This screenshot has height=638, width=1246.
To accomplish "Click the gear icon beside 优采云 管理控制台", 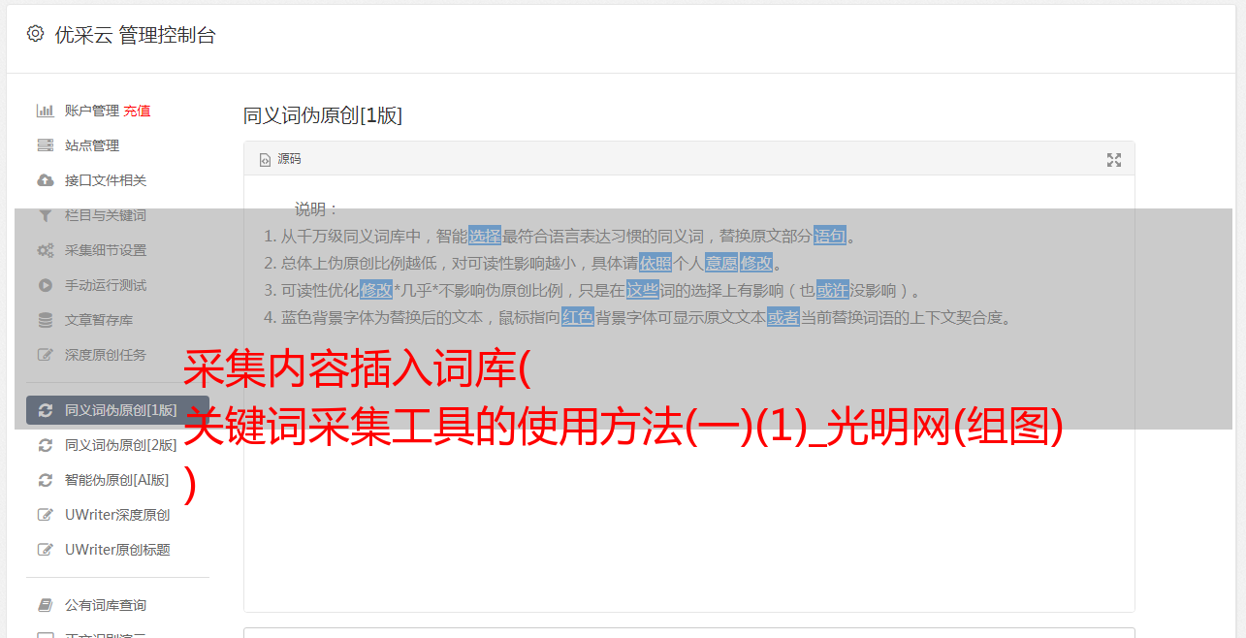I will tap(35, 34).
